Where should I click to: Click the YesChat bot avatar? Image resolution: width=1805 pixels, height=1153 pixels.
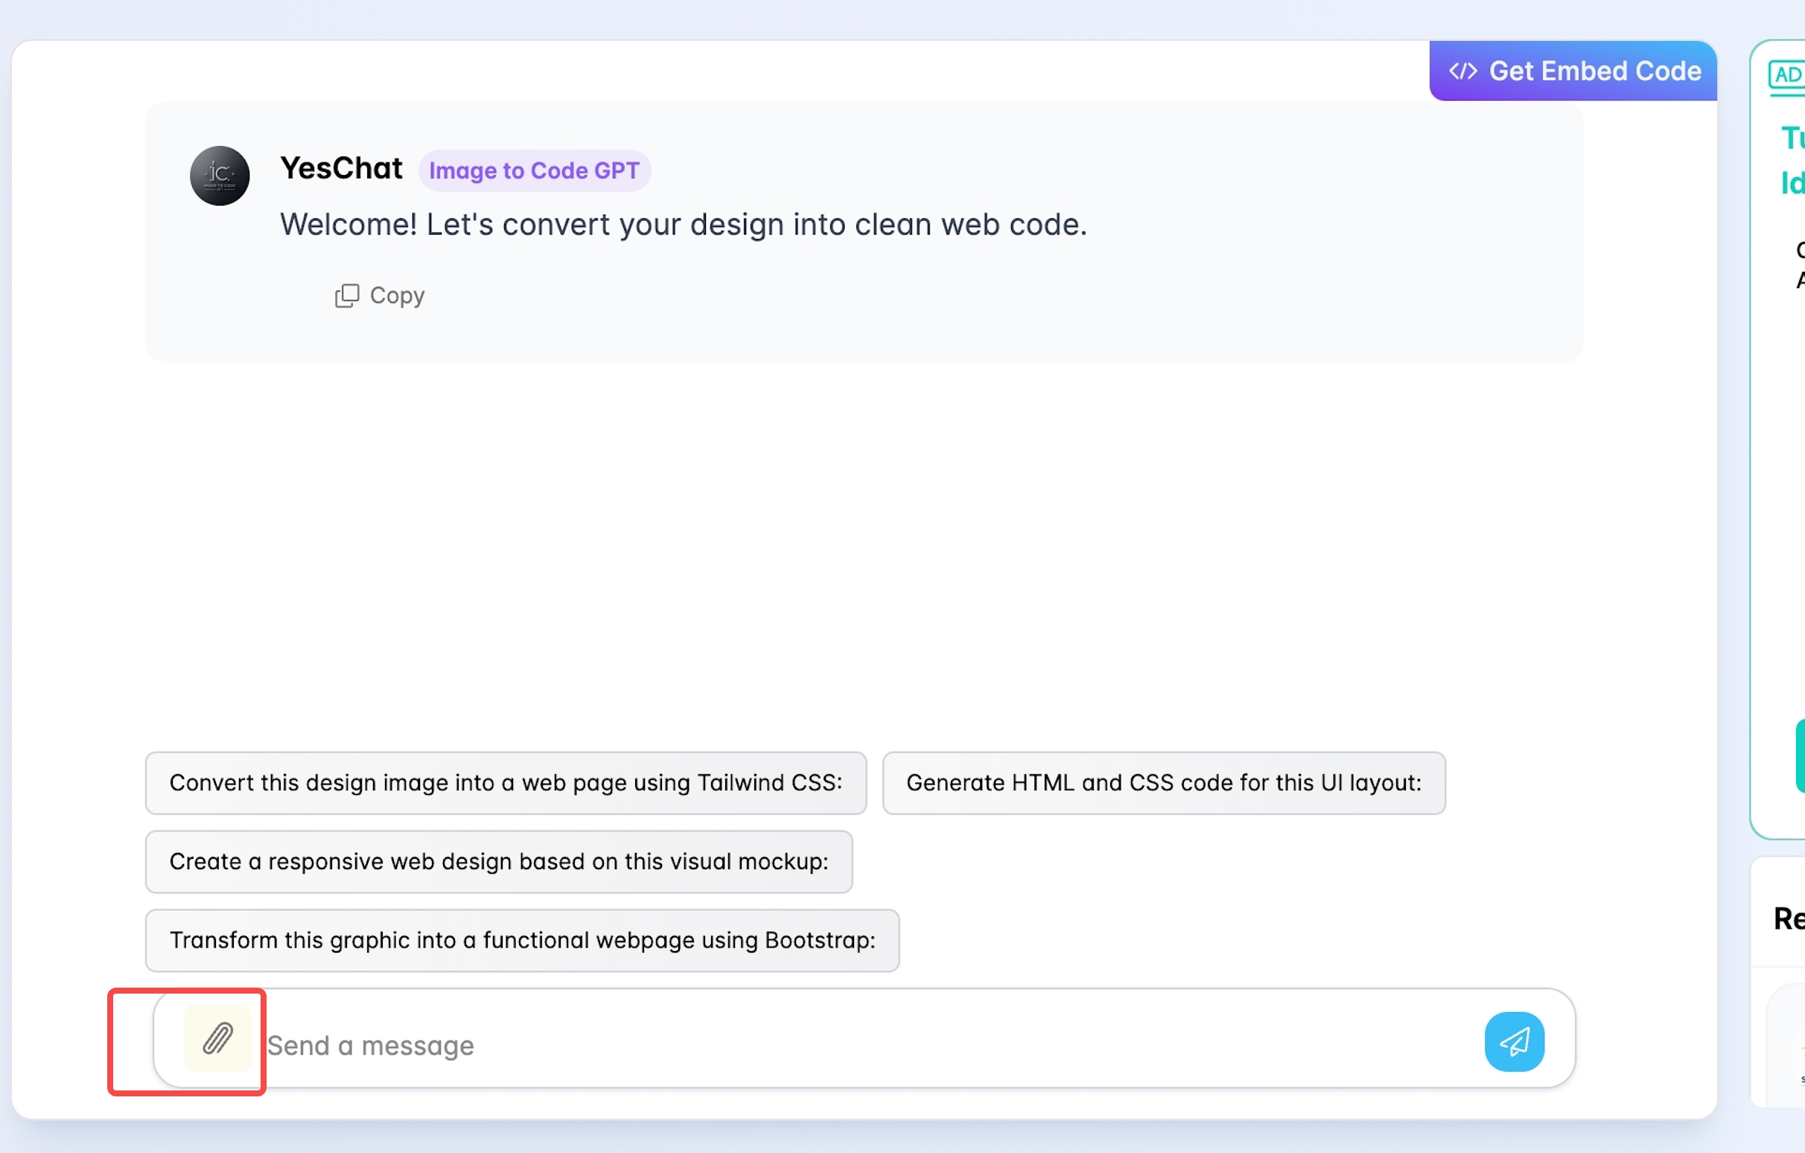click(220, 176)
